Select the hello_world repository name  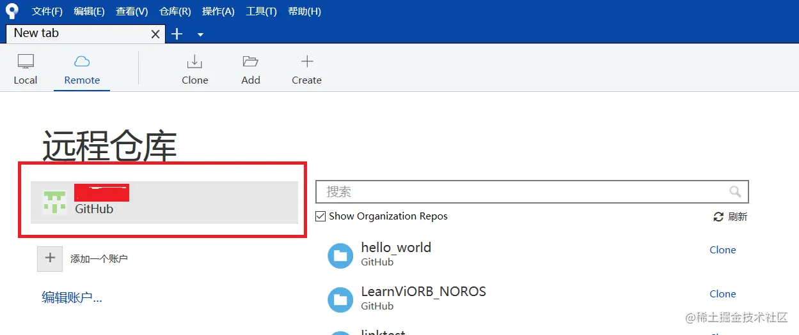point(396,248)
